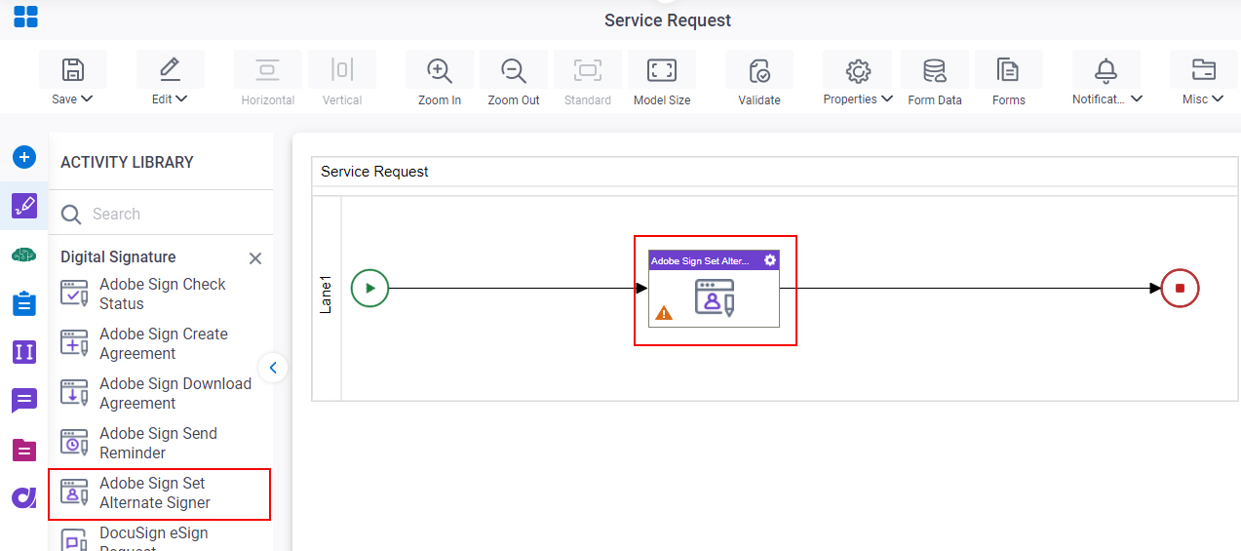This screenshot has width=1241, height=551.
Task: Click the Service Request pool title
Action: [x=374, y=172]
